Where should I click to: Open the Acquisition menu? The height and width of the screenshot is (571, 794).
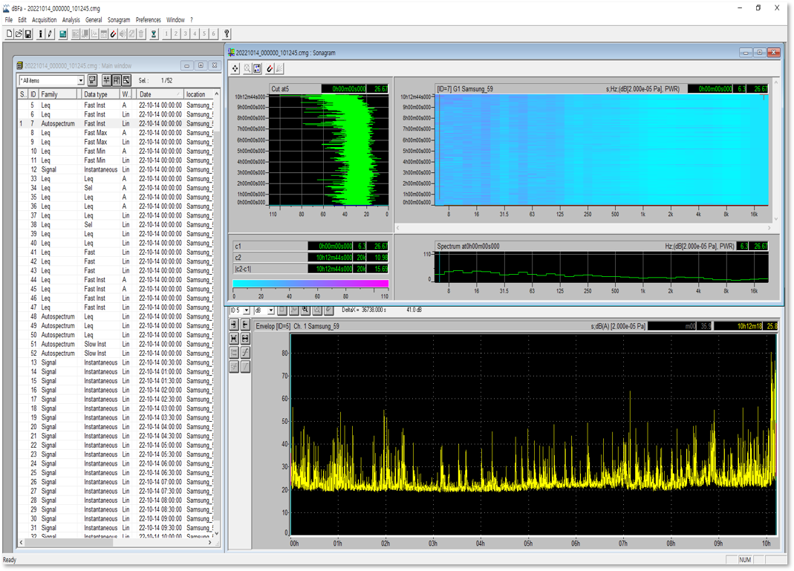tap(44, 20)
